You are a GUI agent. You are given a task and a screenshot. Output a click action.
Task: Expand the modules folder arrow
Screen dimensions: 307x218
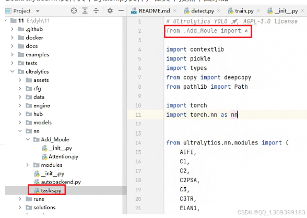click(28, 165)
